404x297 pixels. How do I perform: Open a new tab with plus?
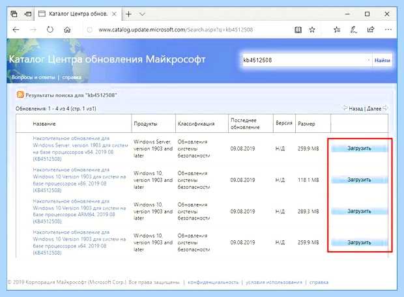point(128,14)
